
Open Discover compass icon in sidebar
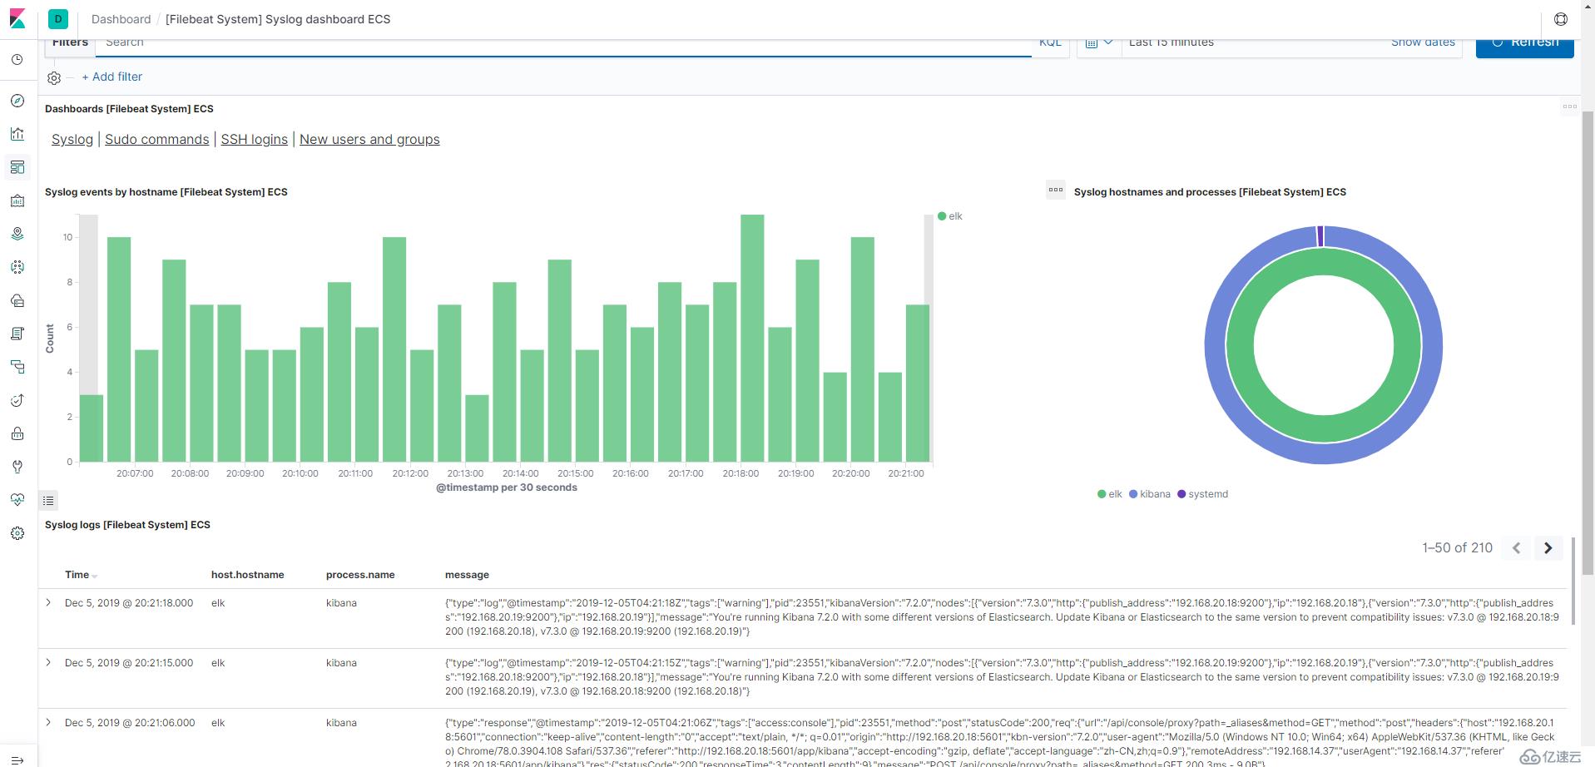click(17, 101)
